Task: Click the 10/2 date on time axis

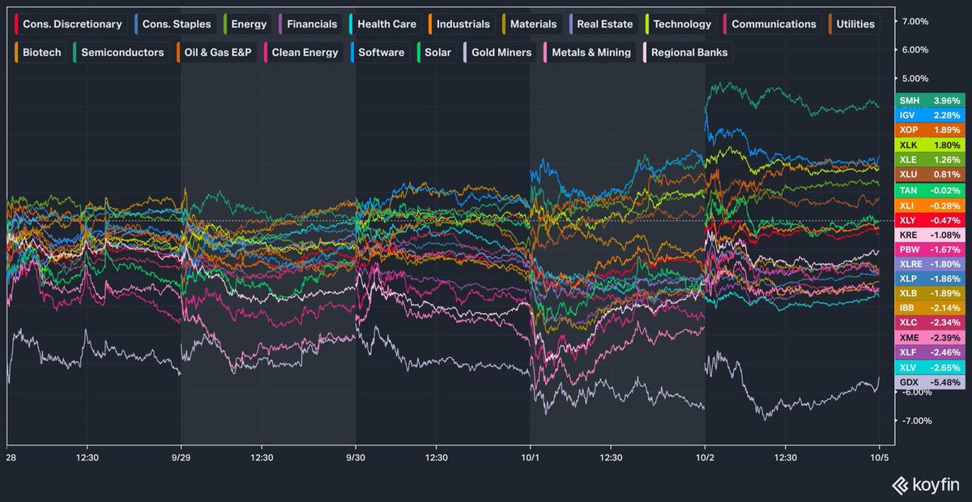Action: tap(706, 457)
